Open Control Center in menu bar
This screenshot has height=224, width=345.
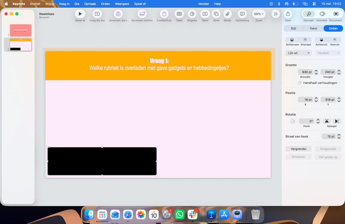314,4
